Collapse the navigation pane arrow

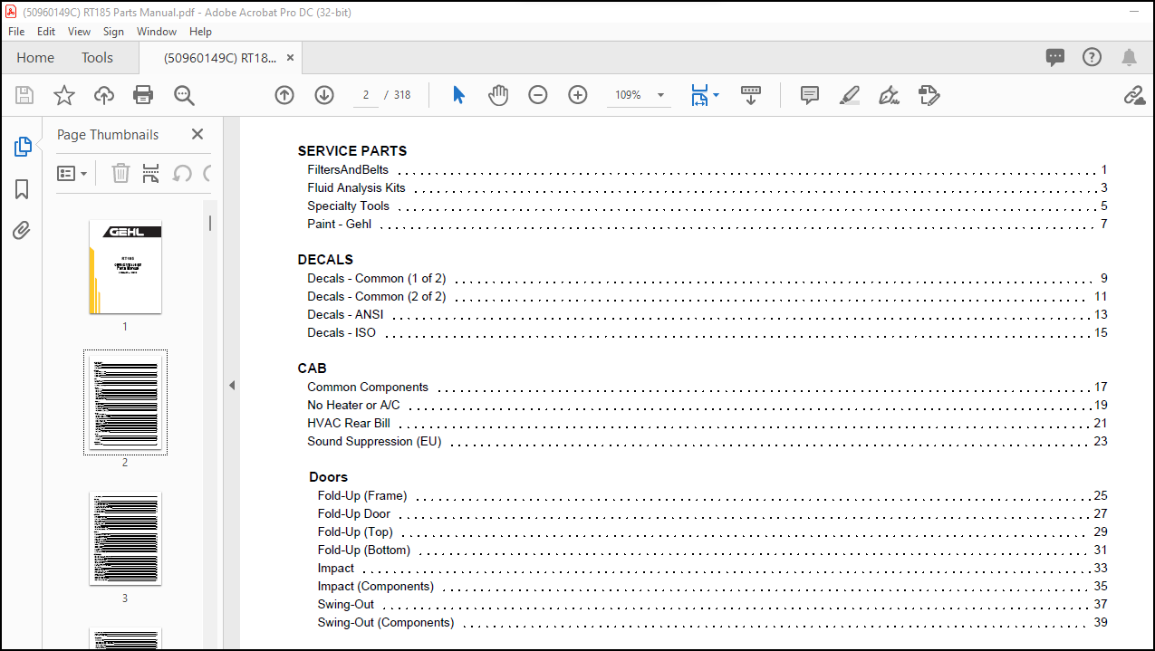(x=231, y=386)
